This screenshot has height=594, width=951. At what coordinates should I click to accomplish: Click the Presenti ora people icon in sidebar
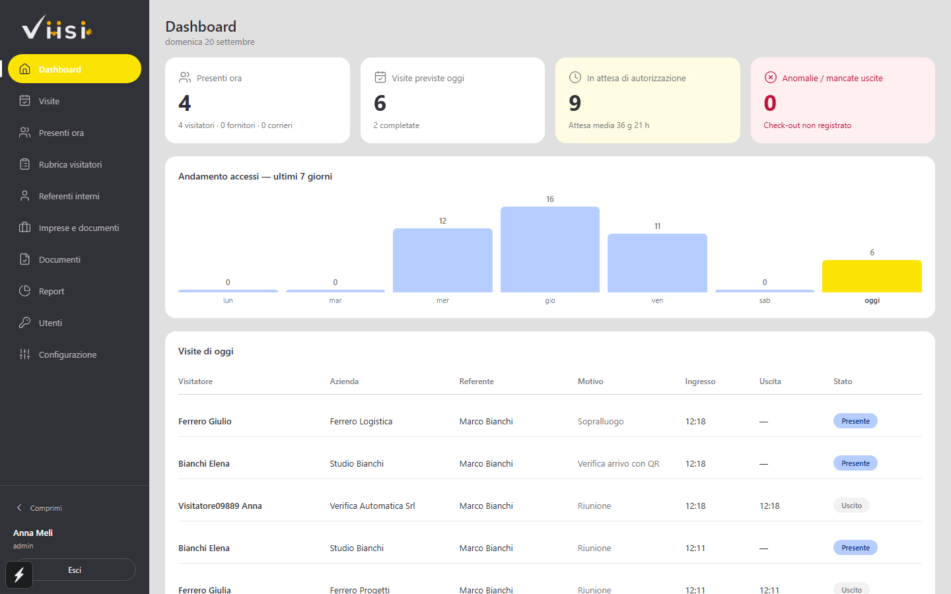coord(24,133)
